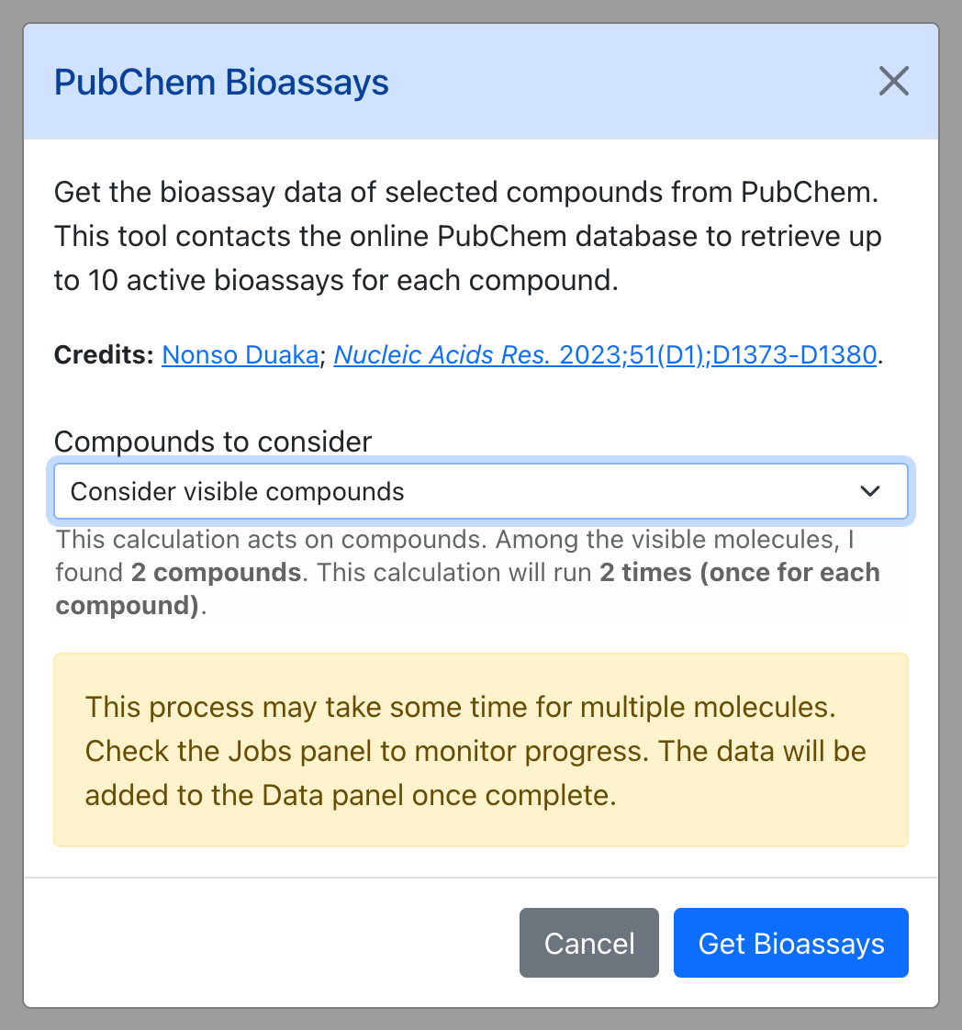Image resolution: width=962 pixels, height=1030 pixels.
Task: Click the bold Credits label
Action: click(104, 354)
